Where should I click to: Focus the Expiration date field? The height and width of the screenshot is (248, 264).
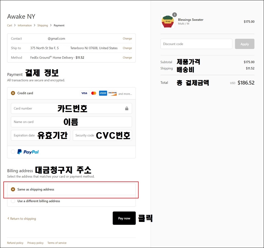[40, 135]
